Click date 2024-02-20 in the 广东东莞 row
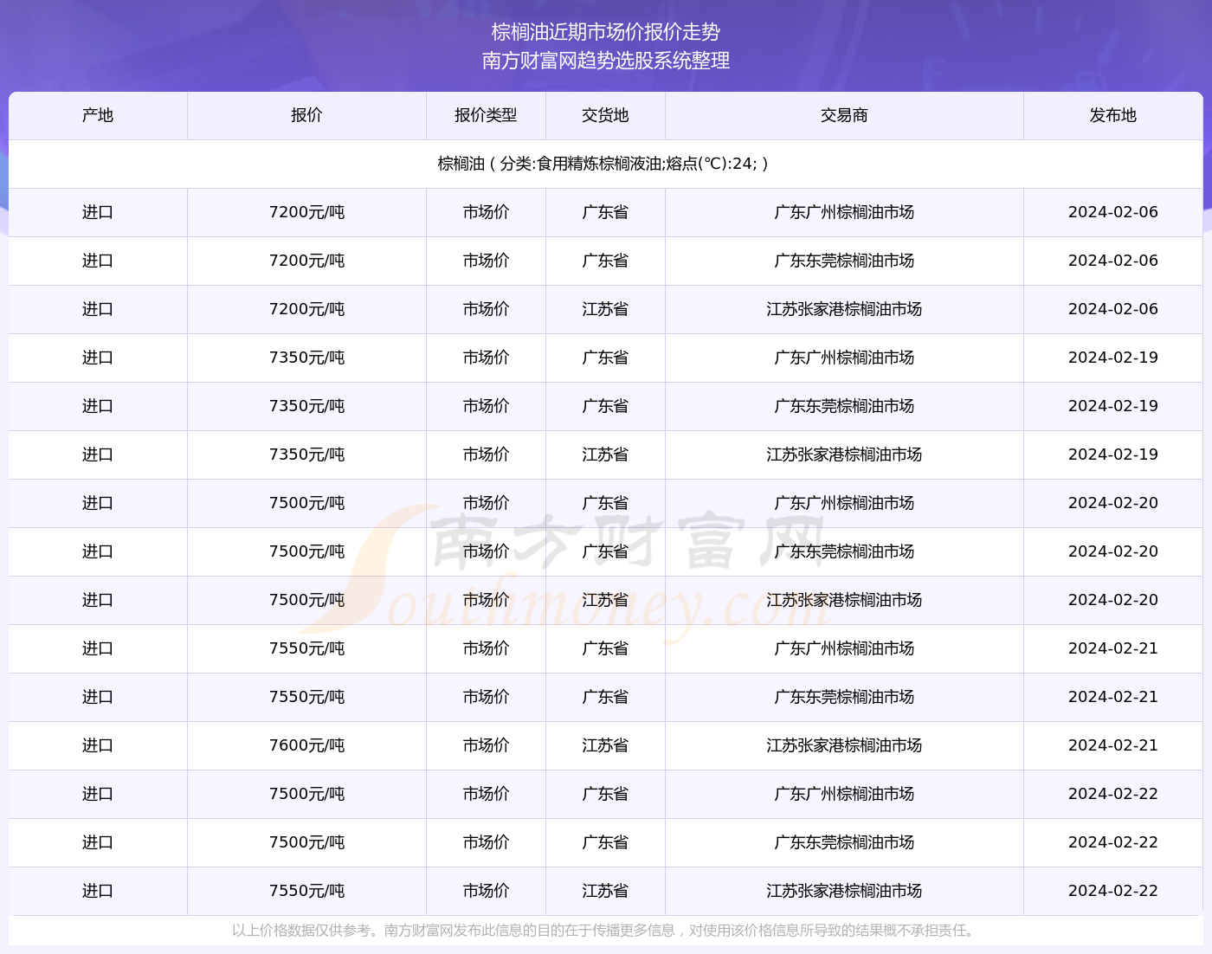Screen dimensions: 1212x954 click(x=1113, y=551)
